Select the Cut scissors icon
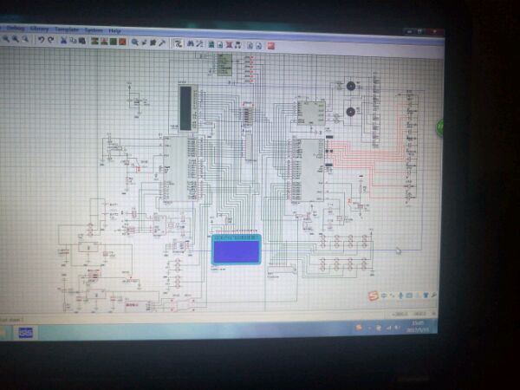 click(x=63, y=41)
